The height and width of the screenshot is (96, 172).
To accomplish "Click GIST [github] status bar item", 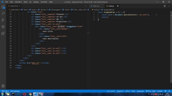I will [15, 91].
